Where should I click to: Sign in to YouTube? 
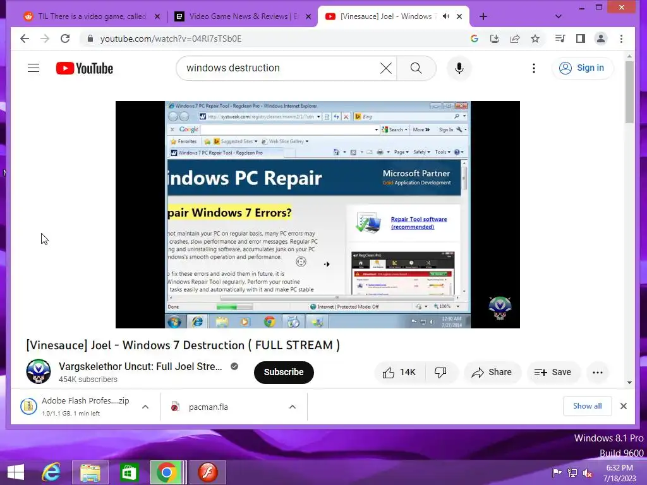click(583, 68)
